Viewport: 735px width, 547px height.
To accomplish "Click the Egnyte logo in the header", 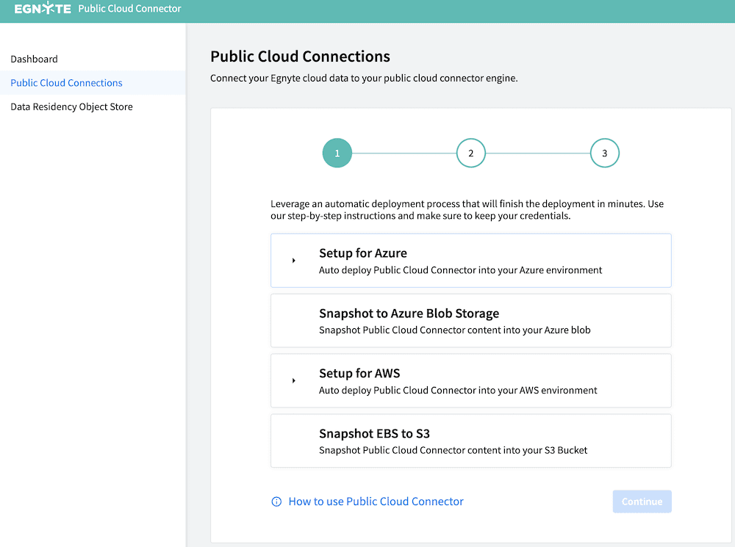I will pyautogui.click(x=40, y=10).
